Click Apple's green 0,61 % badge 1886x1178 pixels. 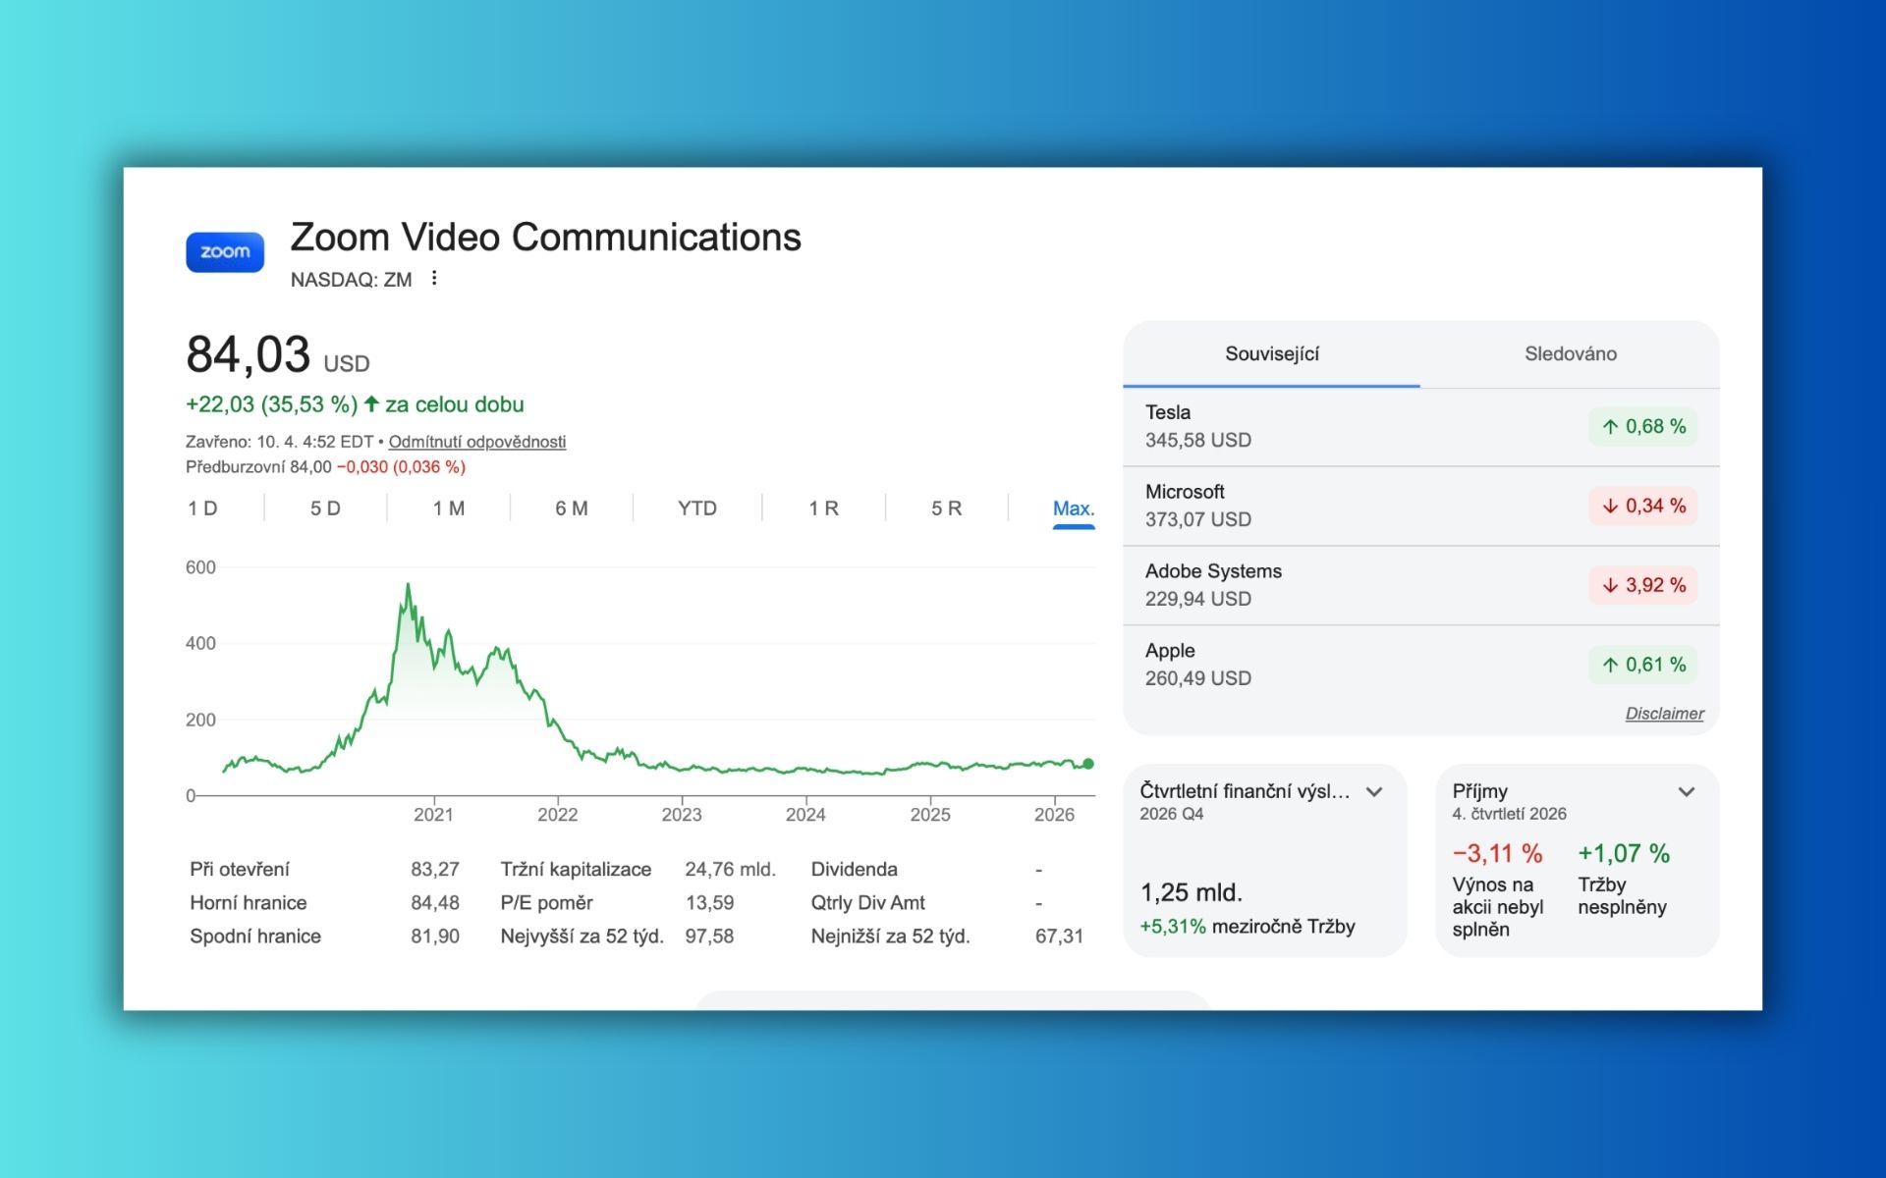(x=1642, y=665)
